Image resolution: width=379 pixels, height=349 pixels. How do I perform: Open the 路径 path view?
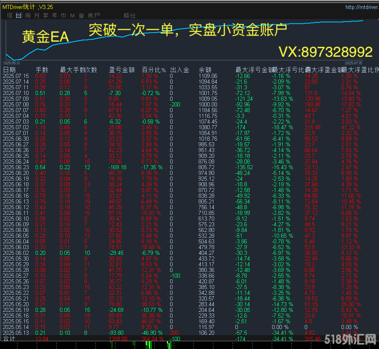[129, 15]
